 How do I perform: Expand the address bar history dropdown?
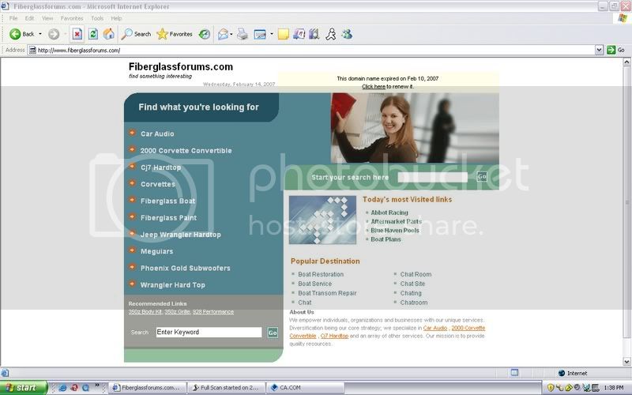[599, 50]
